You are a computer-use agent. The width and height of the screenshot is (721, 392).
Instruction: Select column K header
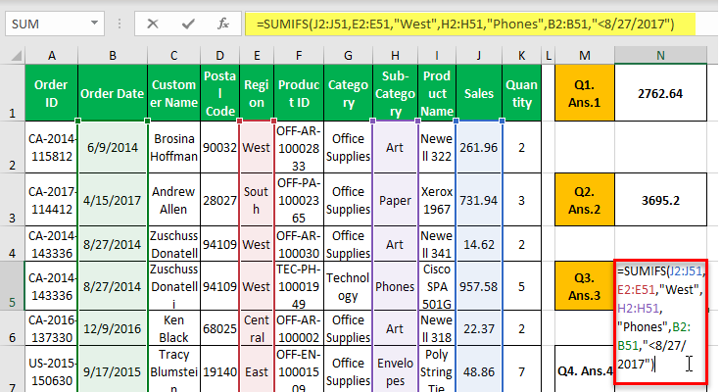pyautogui.click(x=521, y=56)
